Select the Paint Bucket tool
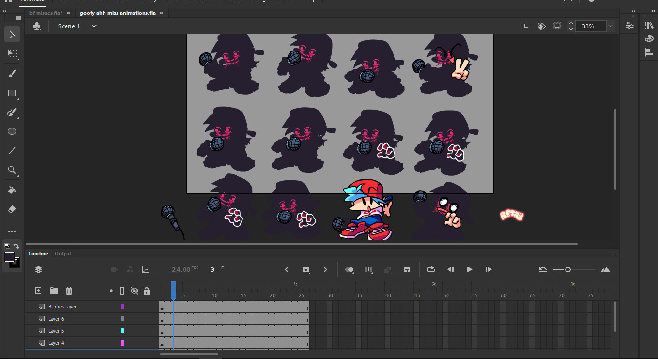Screen dimensions: 658x359 click(x=12, y=190)
